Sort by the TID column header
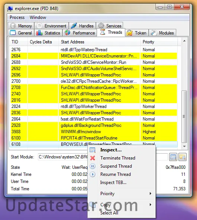The image size is (197, 220). 19,42
